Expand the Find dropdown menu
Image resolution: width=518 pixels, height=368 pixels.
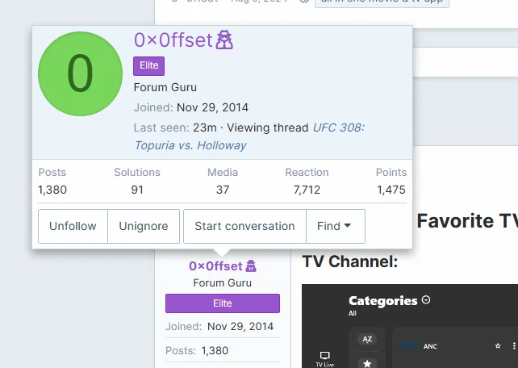click(336, 226)
